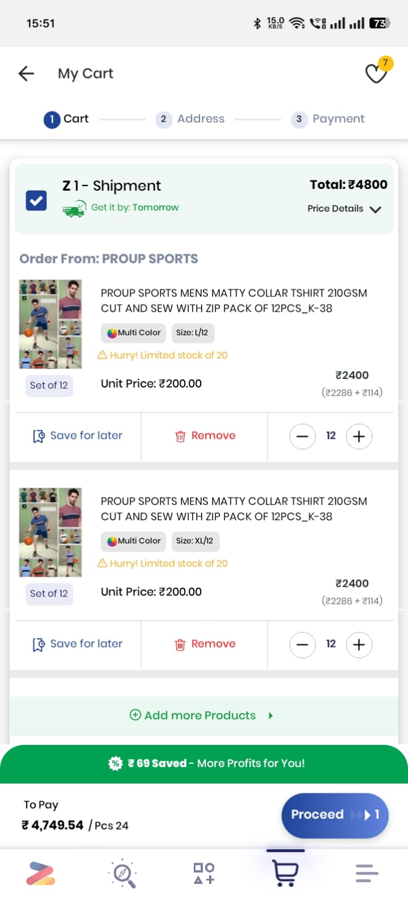Open the search icon in bottom bar
408x910 pixels.
click(x=123, y=874)
